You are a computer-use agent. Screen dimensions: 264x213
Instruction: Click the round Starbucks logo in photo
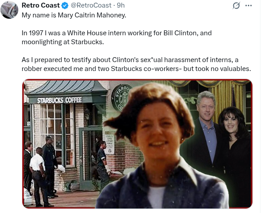pos(122,97)
